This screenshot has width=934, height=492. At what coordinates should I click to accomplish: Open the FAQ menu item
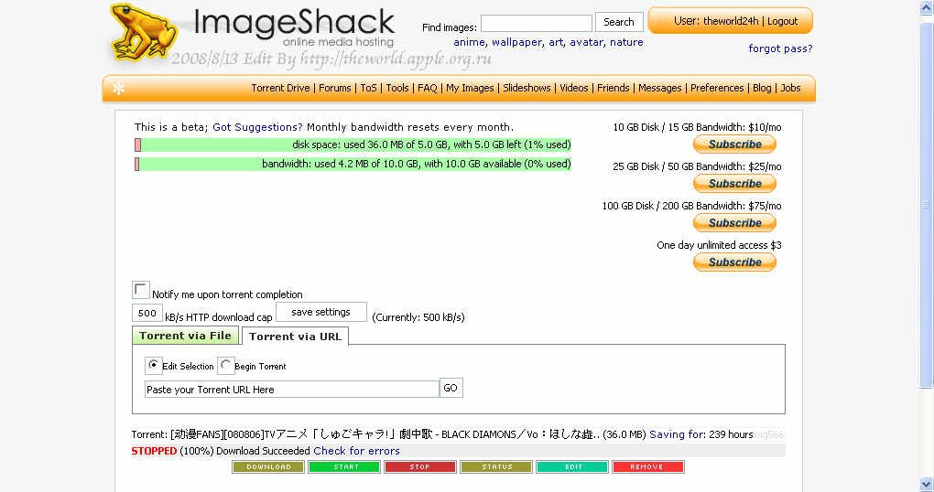click(427, 88)
